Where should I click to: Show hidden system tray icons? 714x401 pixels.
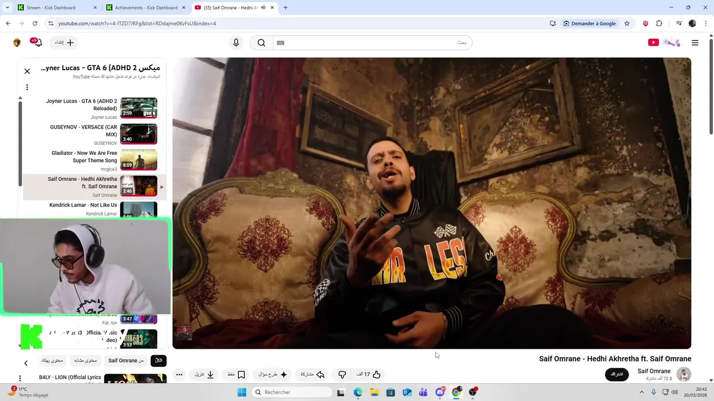tap(641, 392)
